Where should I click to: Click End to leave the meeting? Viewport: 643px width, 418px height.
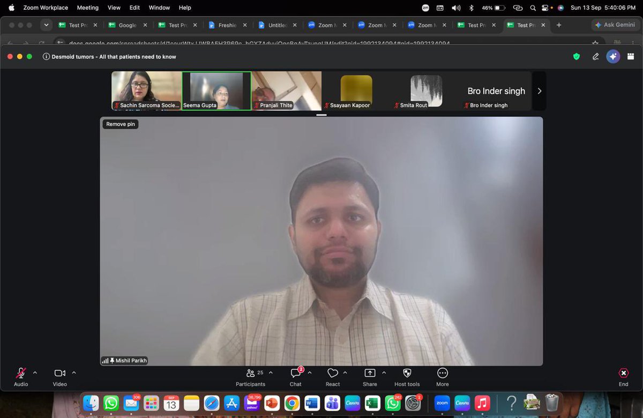[624, 377]
